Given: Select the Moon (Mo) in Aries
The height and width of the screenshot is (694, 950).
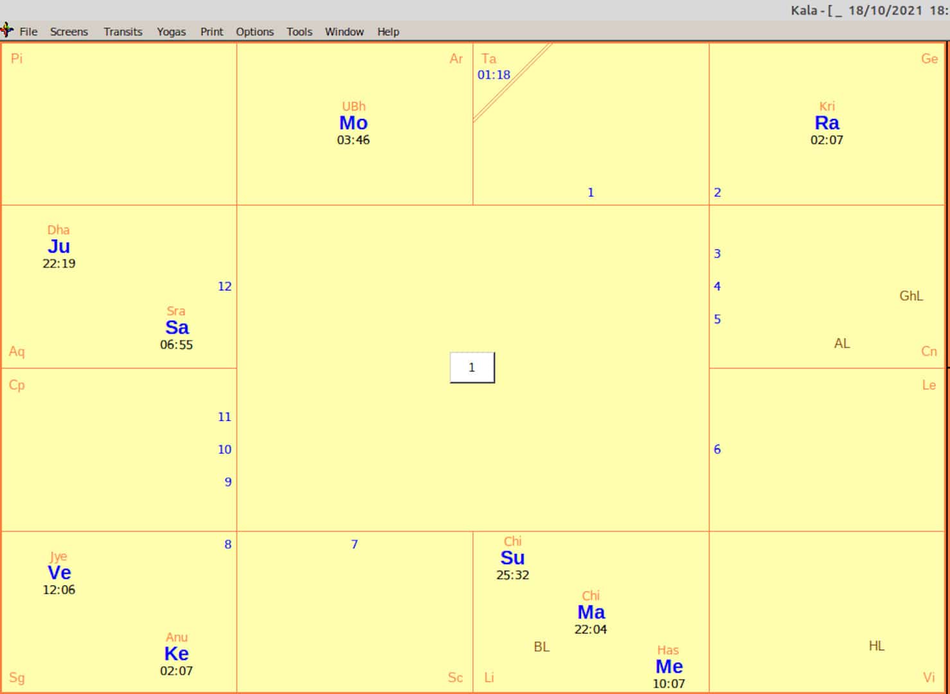Looking at the screenshot, I should click(354, 123).
